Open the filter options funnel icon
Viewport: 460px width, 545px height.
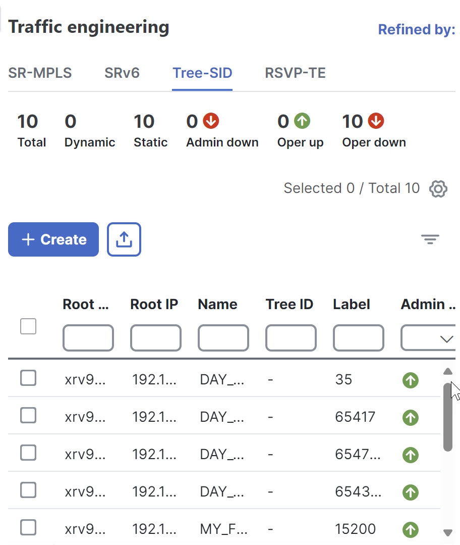pyautogui.click(x=430, y=239)
